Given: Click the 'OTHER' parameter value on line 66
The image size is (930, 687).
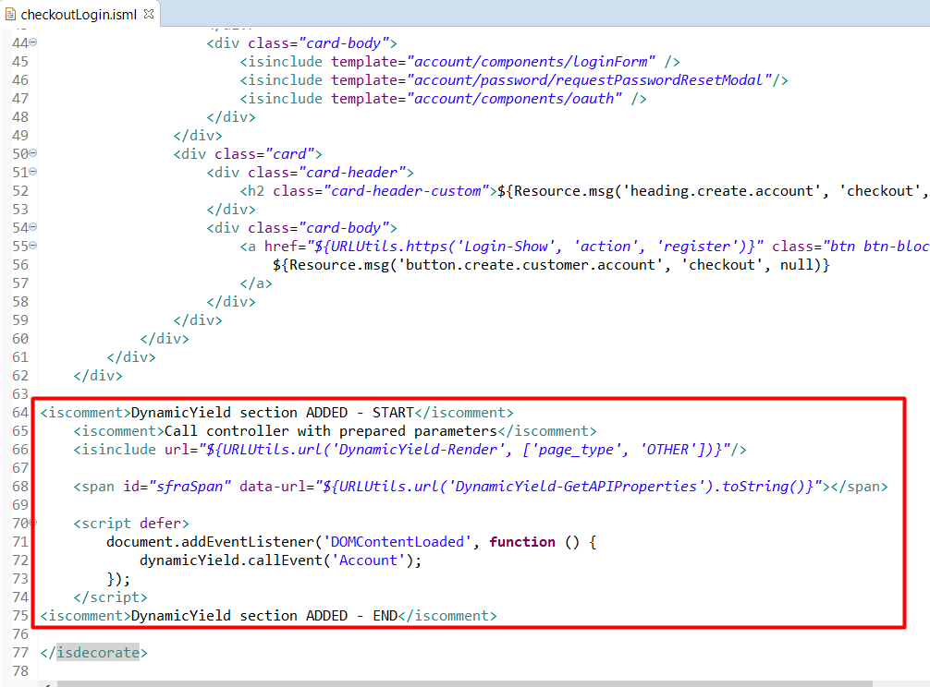Looking at the screenshot, I should point(667,450).
